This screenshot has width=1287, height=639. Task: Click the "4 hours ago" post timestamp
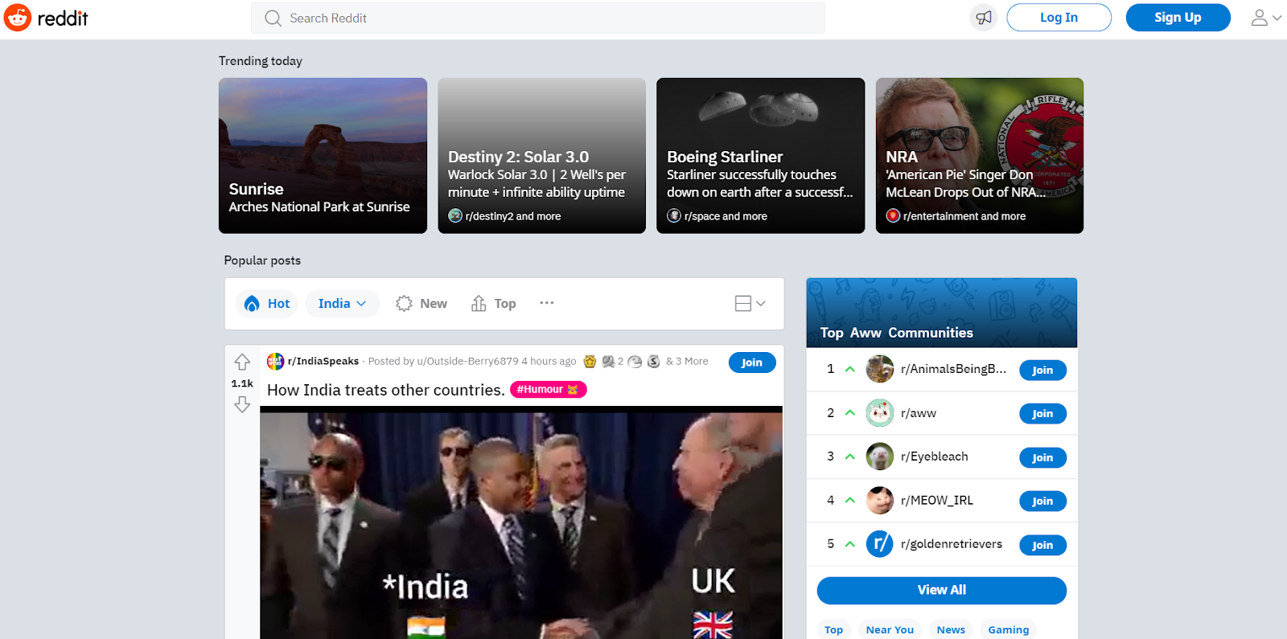coord(549,361)
